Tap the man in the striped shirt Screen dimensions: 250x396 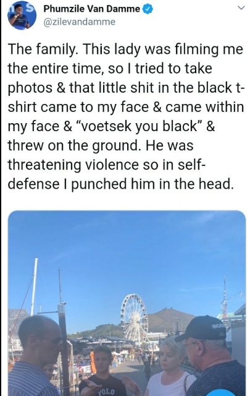pyautogui.click(x=35, y=356)
